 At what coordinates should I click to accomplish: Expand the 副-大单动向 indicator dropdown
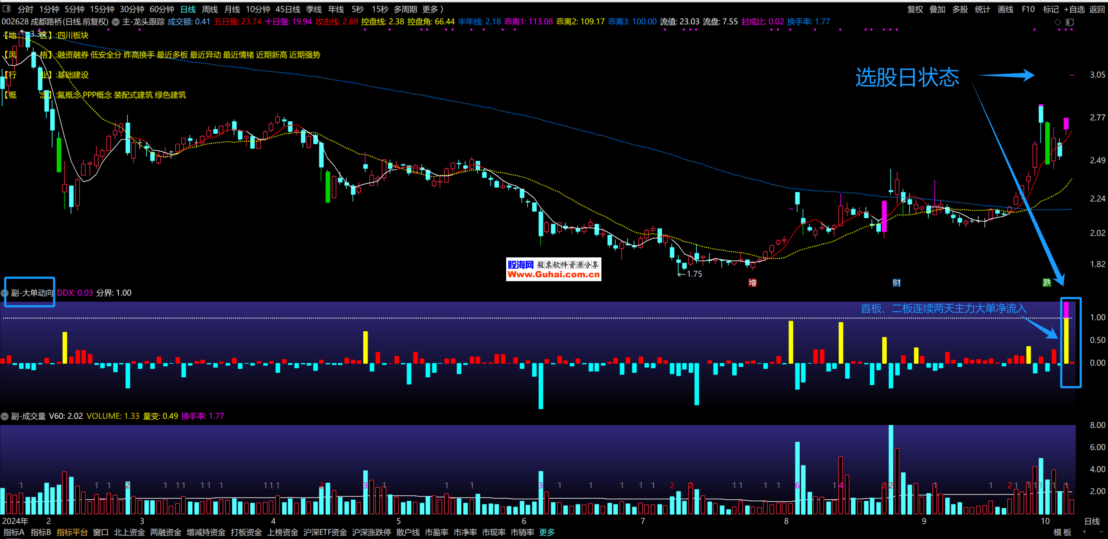[5, 293]
